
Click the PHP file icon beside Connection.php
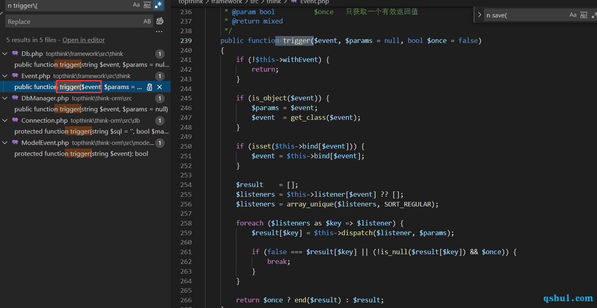(15, 121)
